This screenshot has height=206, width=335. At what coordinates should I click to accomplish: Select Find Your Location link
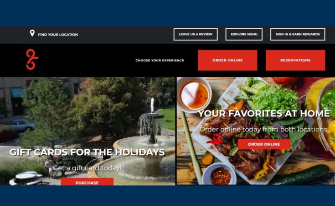(x=58, y=35)
